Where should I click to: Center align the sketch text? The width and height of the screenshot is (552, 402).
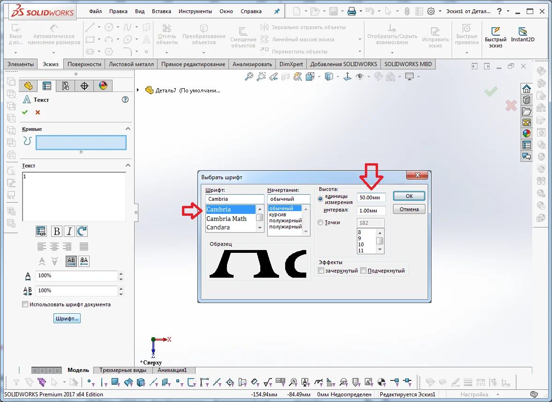pos(54,246)
